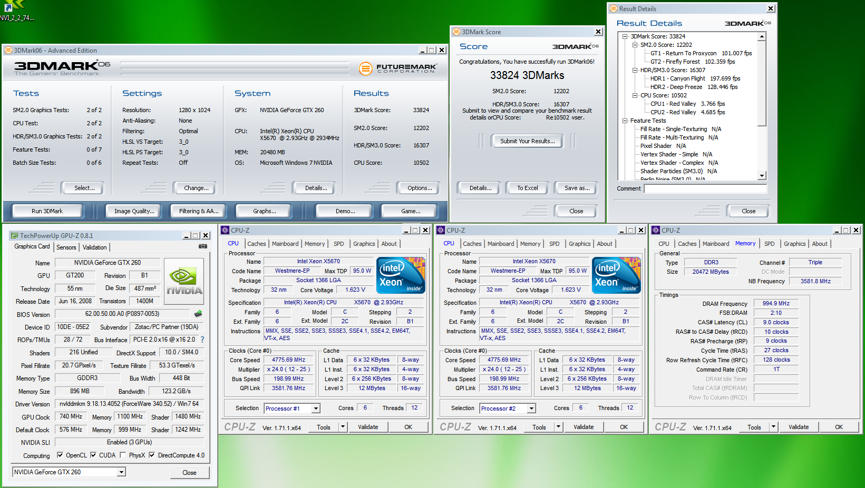Image resolution: width=865 pixels, height=488 pixels.
Task: Click the BIOS save chip icon in GPU-Z
Action: pyautogui.click(x=198, y=314)
